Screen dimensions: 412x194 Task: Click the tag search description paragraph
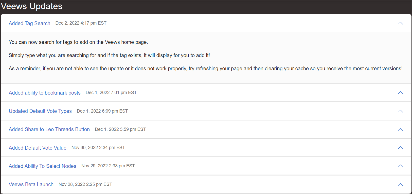tap(78, 42)
